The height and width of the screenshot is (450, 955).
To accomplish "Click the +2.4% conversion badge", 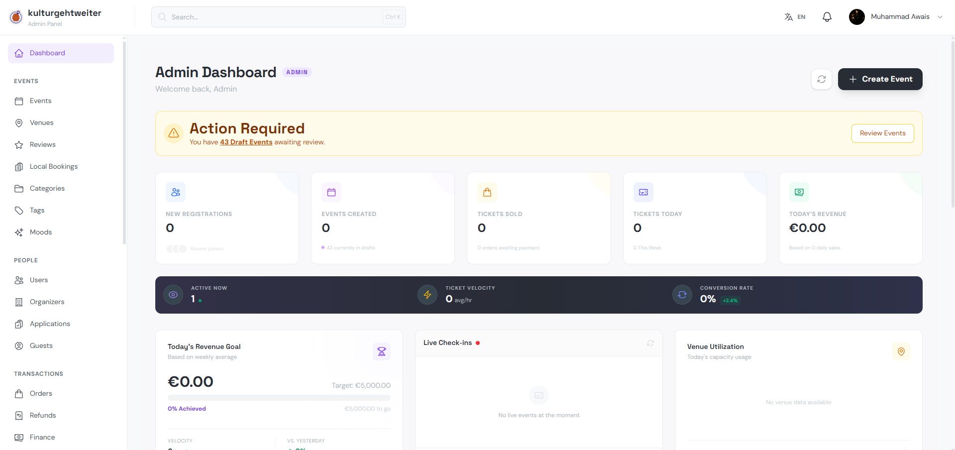I will point(730,300).
